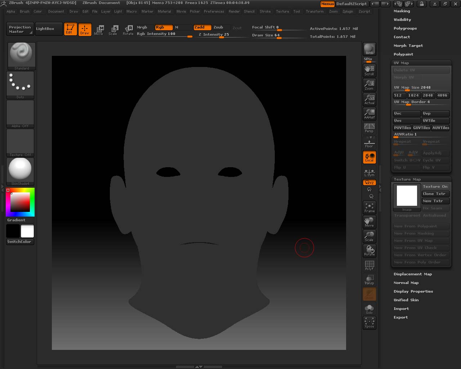Expand the Displacement Map section

coord(412,274)
